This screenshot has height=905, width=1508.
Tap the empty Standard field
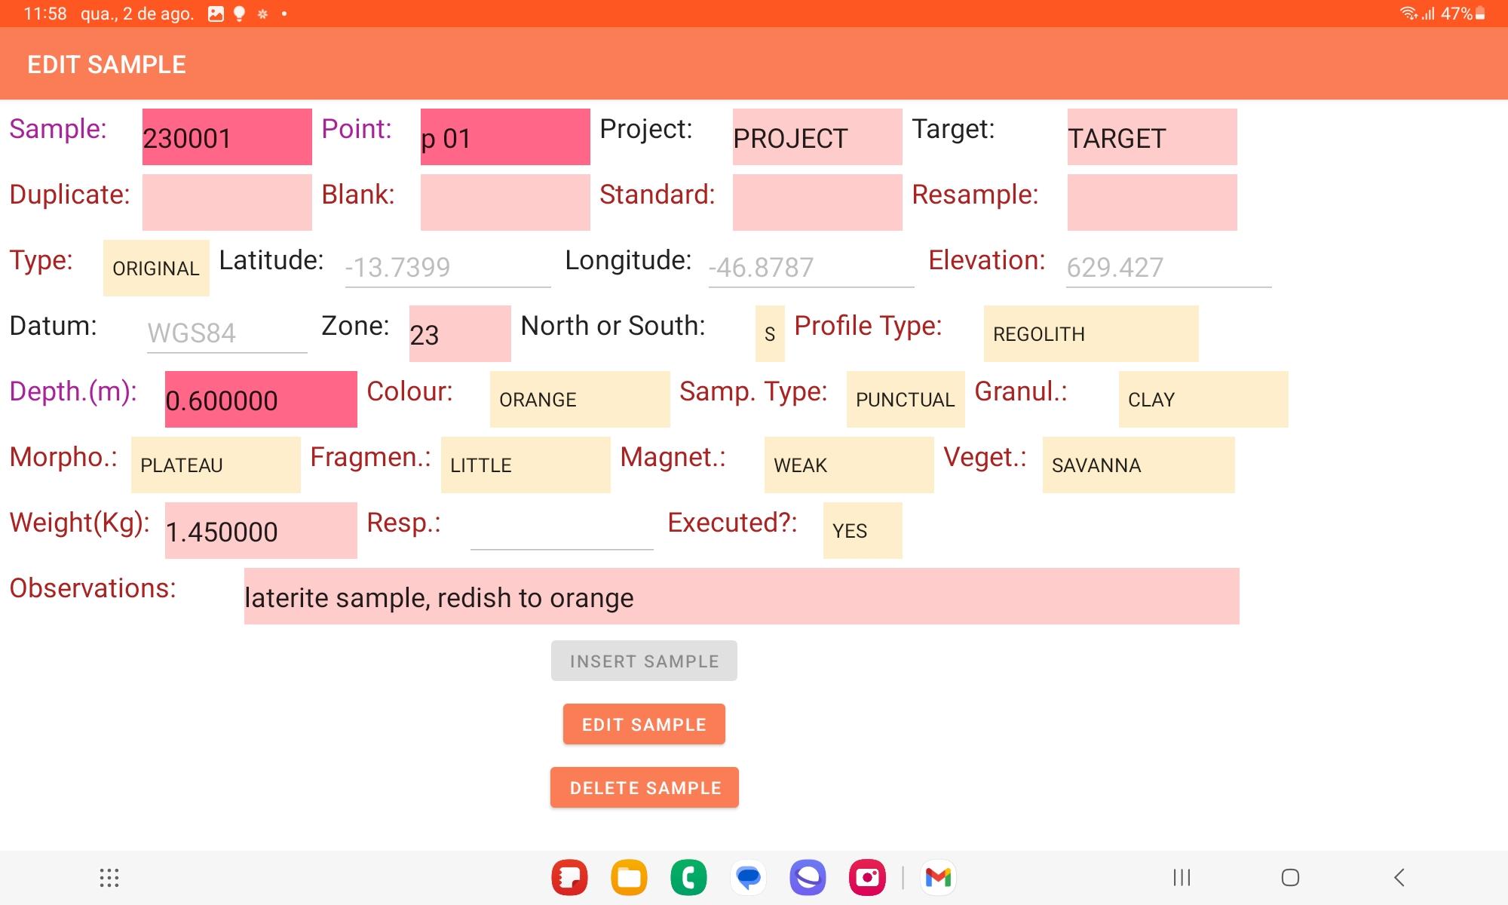pyautogui.click(x=817, y=202)
